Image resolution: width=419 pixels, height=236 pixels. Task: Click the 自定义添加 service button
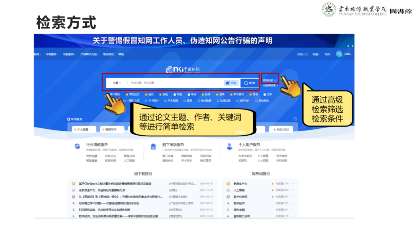click(x=281, y=129)
